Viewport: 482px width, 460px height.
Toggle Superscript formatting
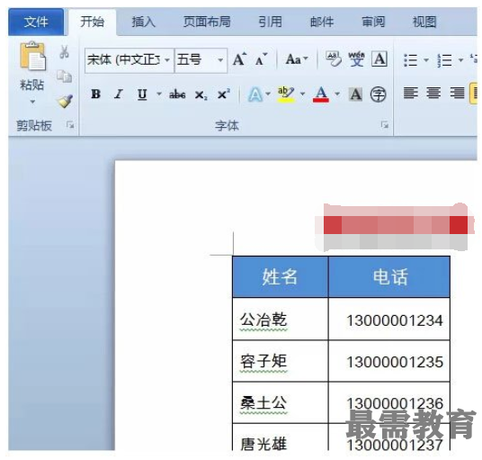[x=224, y=94]
